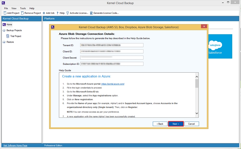The image size is (241, 149).
Task: Click the Restore cloud icon
Action: tap(4, 42)
